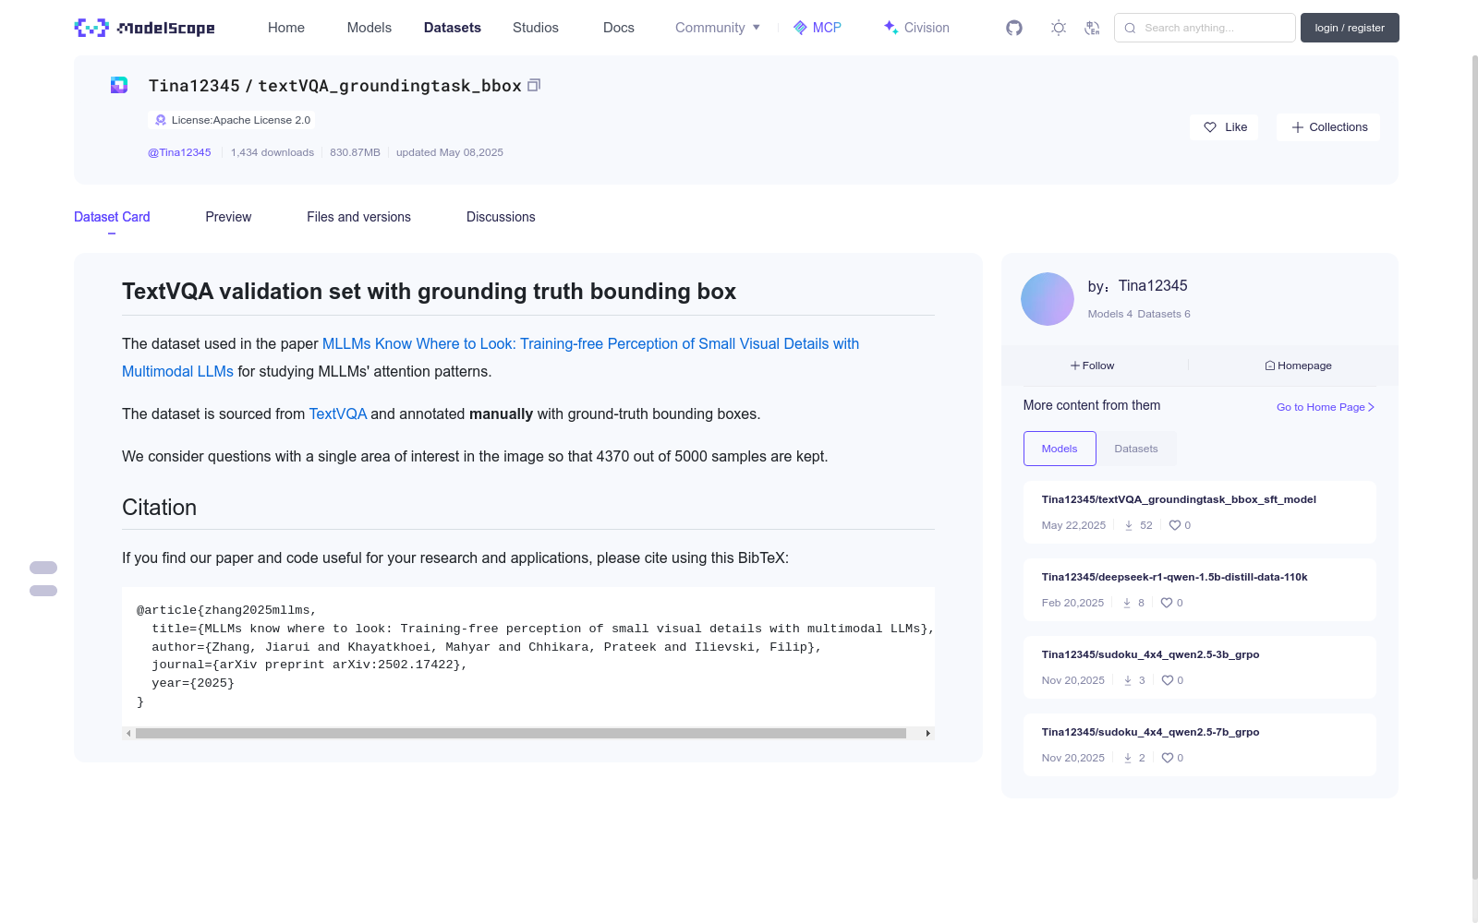The height and width of the screenshot is (923, 1478).
Task: Click the heart icon in Like
Action: pyautogui.click(x=1210, y=127)
